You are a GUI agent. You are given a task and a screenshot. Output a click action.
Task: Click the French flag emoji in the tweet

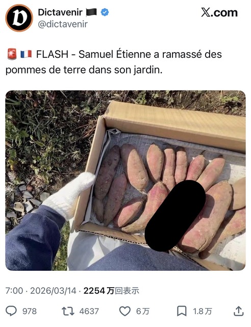26,54
